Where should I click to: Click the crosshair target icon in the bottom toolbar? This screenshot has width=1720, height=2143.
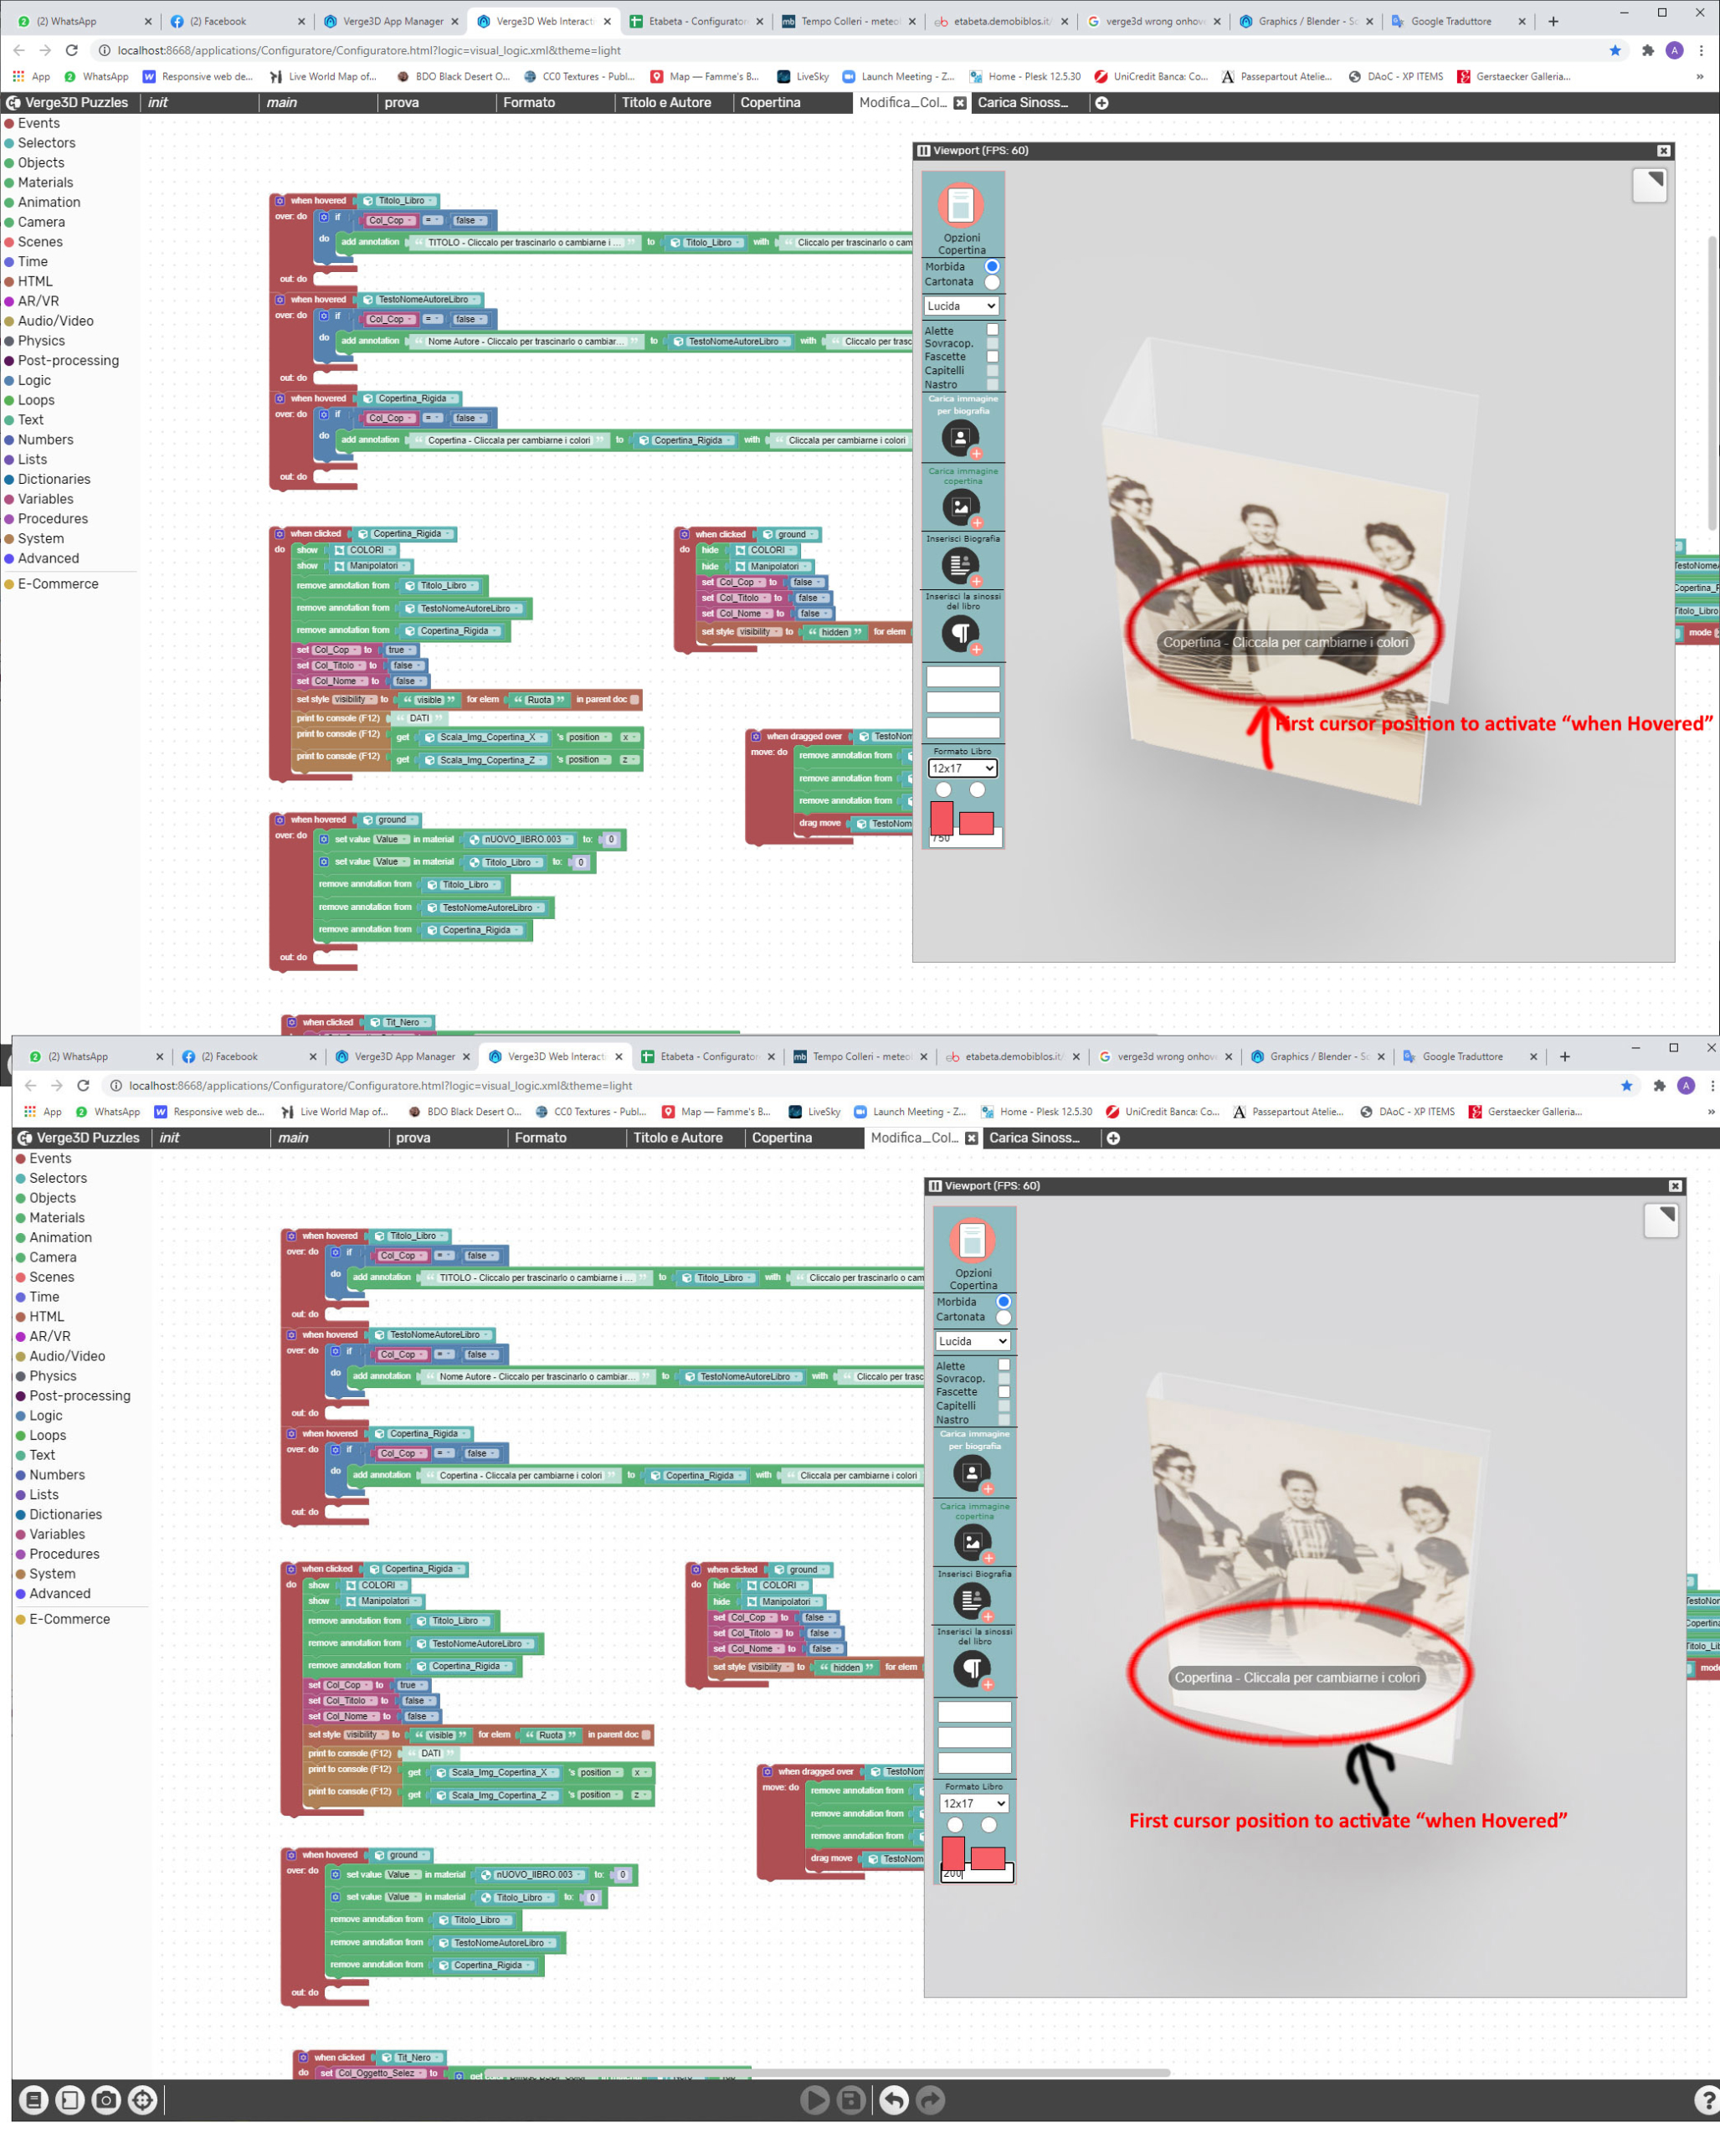point(143,2099)
